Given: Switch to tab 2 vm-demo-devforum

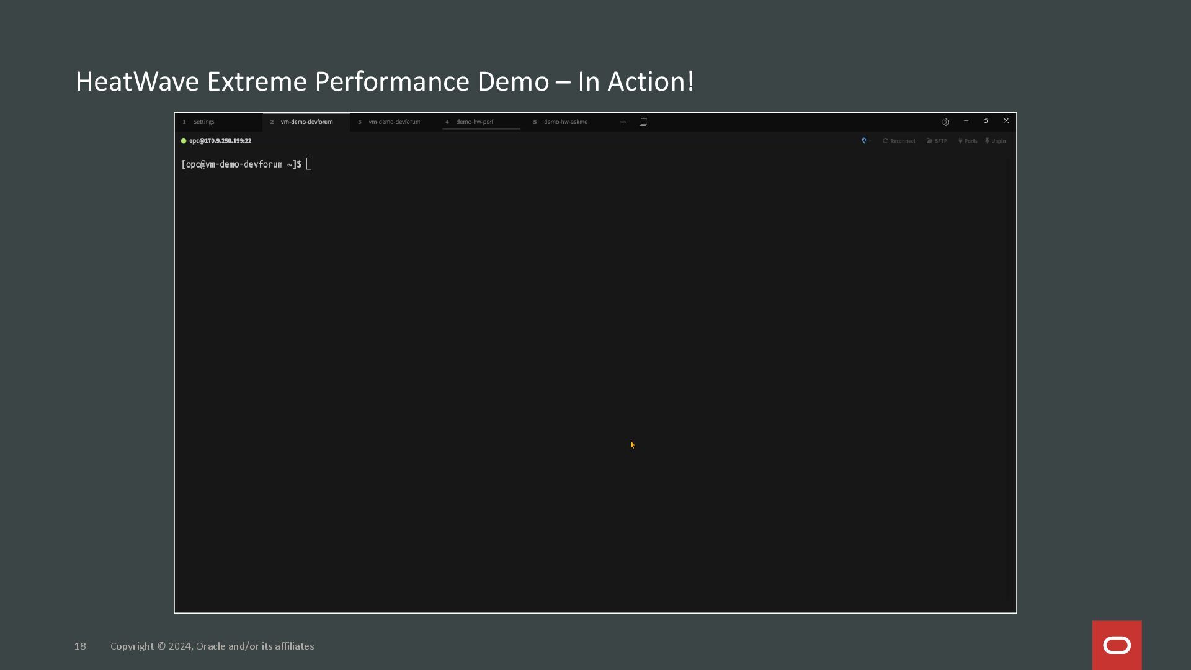Looking at the screenshot, I should coord(306,122).
